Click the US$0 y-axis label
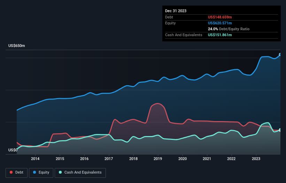Viewport: 286px width, 183px height. (x=13, y=150)
